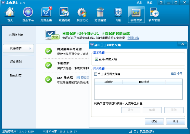Select 程序规则 in sidebar

16,62
